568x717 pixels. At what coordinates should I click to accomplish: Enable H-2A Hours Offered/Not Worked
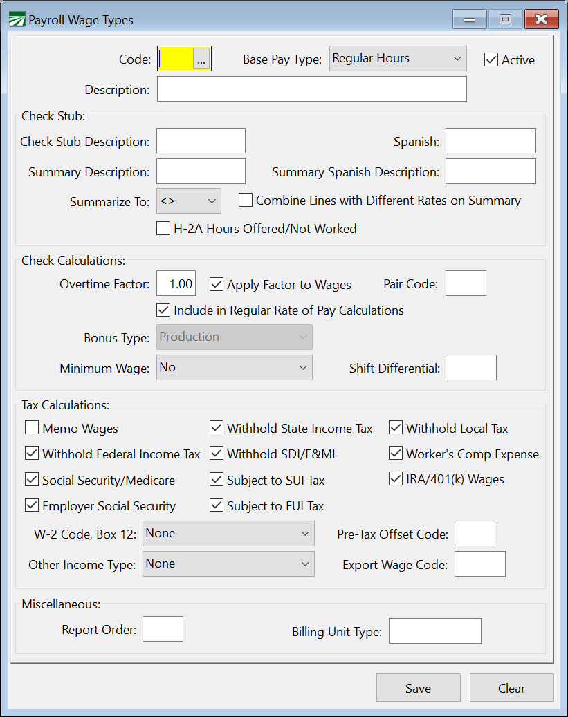163,228
